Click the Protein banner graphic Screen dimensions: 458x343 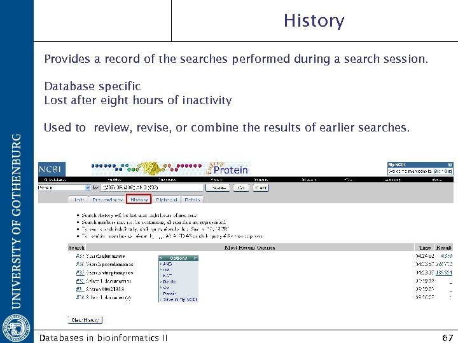click(x=171, y=169)
